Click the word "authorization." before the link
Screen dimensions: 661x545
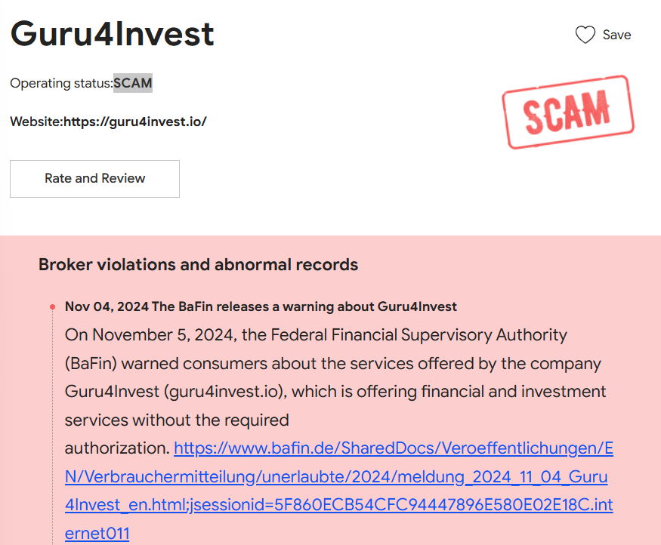point(116,448)
